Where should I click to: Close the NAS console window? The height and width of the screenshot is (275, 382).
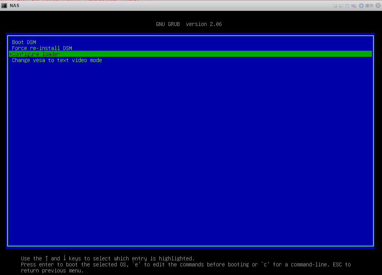378,6
